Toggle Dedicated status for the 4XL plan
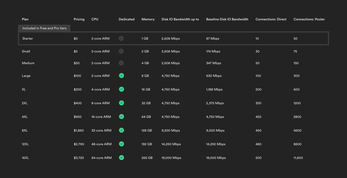Screen dimensions: 347x178 121,117
